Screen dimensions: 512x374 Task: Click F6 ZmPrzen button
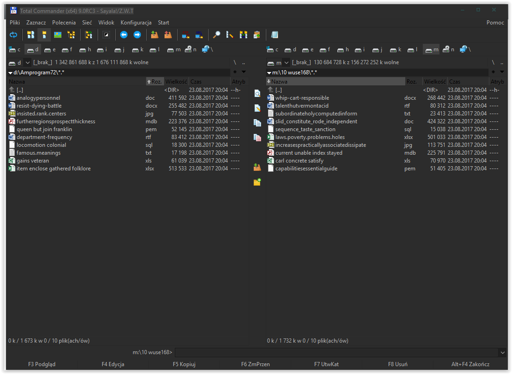pyautogui.click(x=256, y=364)
